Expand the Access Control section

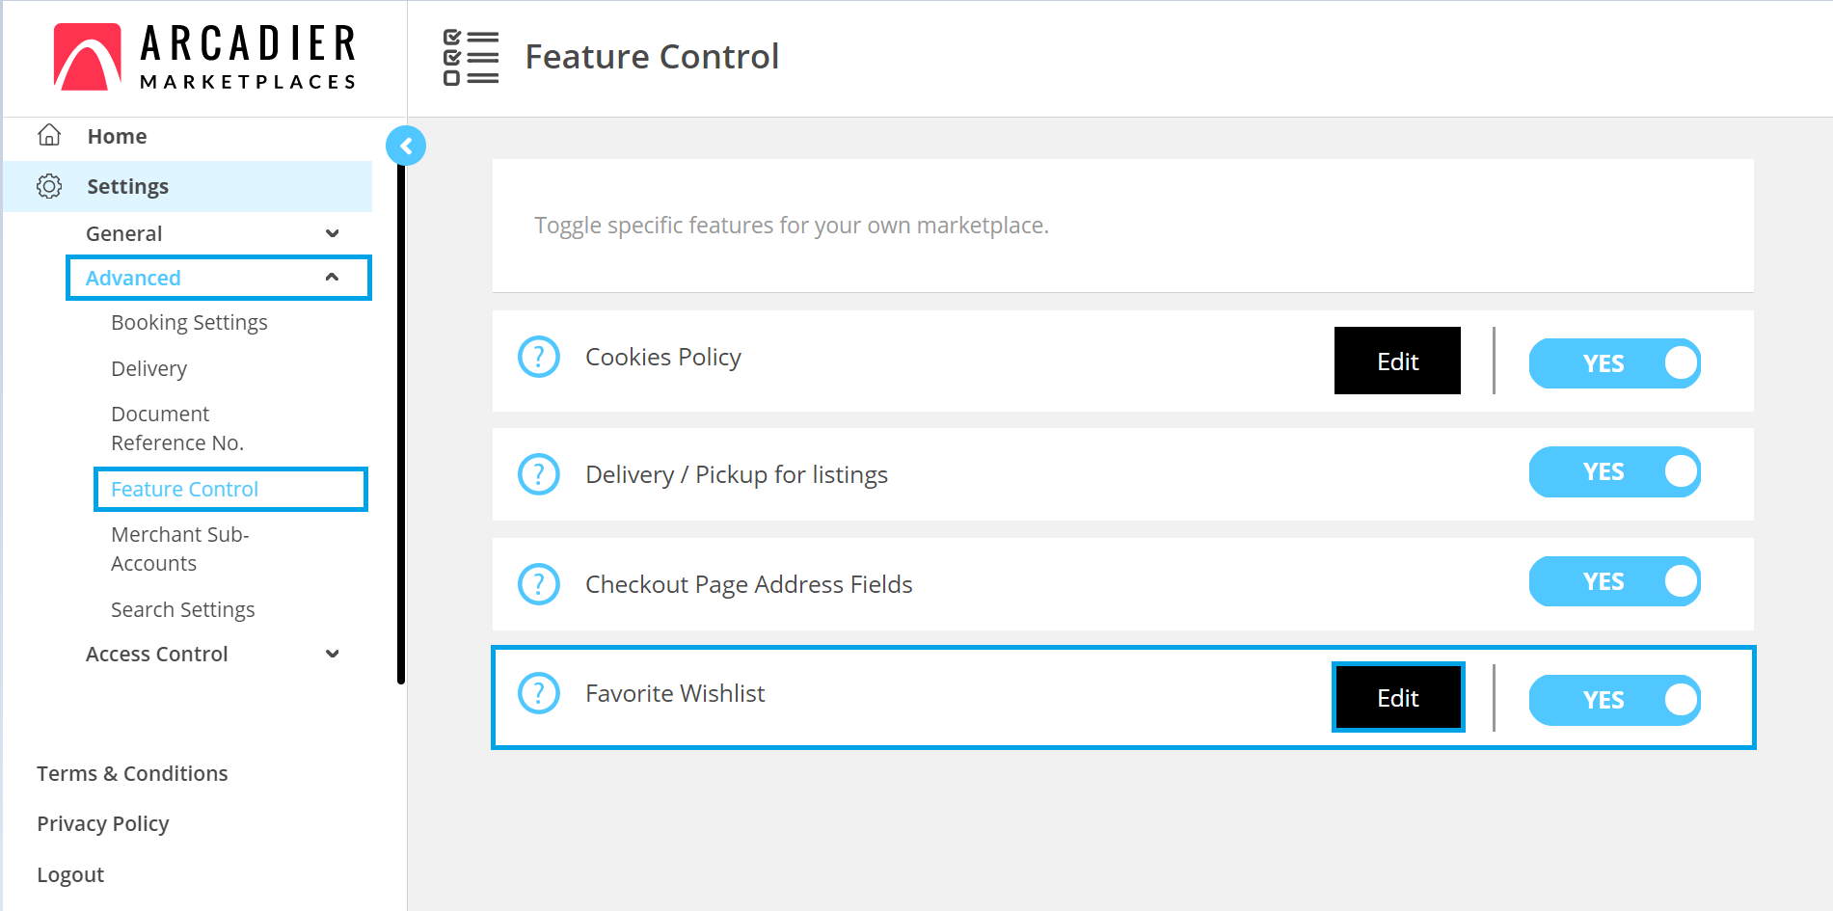332,654
